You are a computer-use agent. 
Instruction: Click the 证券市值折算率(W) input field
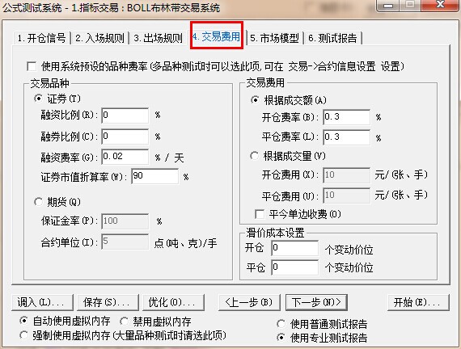[x=155, y=176]
